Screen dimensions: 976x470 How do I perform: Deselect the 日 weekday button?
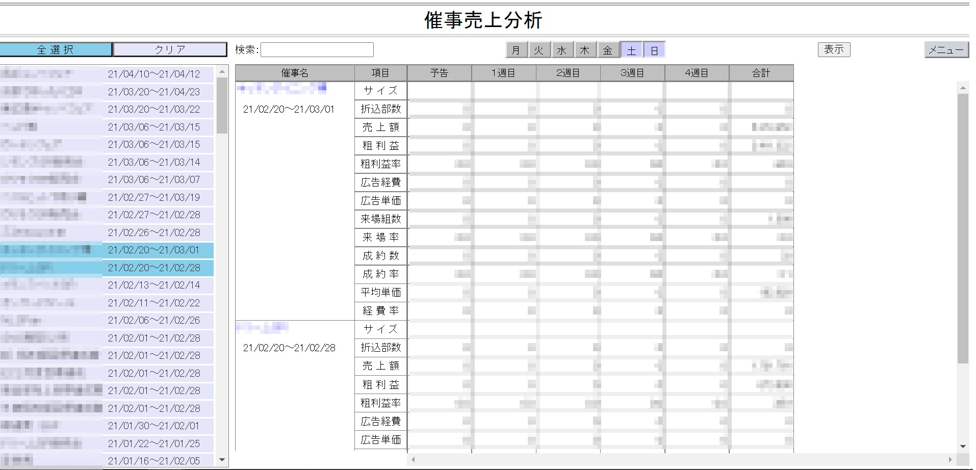point(654,50)
